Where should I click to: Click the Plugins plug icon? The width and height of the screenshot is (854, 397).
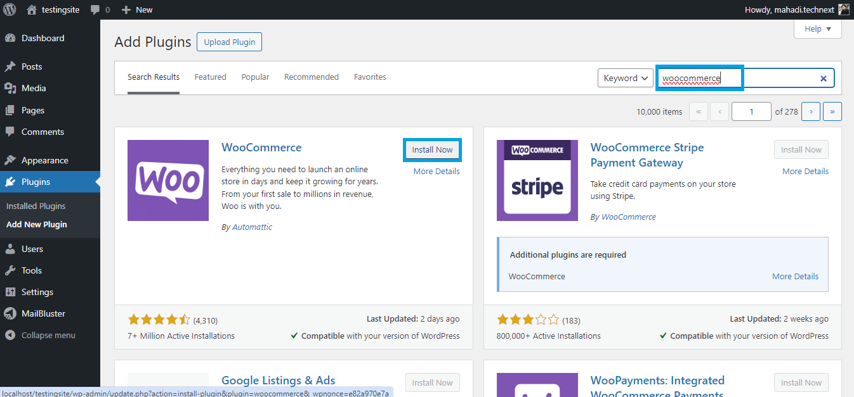(10, 182)
